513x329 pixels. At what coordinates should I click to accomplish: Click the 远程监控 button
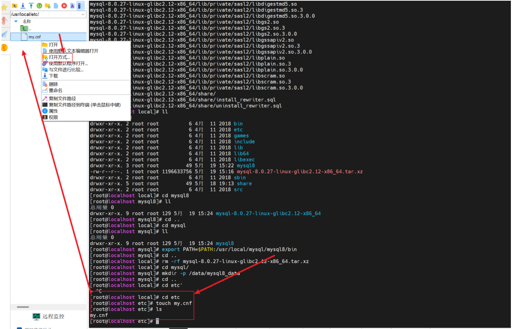coord(49,317)
